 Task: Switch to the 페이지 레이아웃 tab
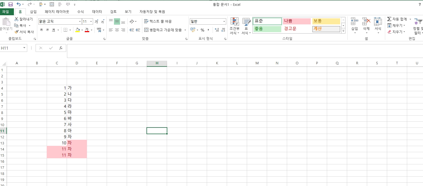pyautogui.click(x=57, y=12)
